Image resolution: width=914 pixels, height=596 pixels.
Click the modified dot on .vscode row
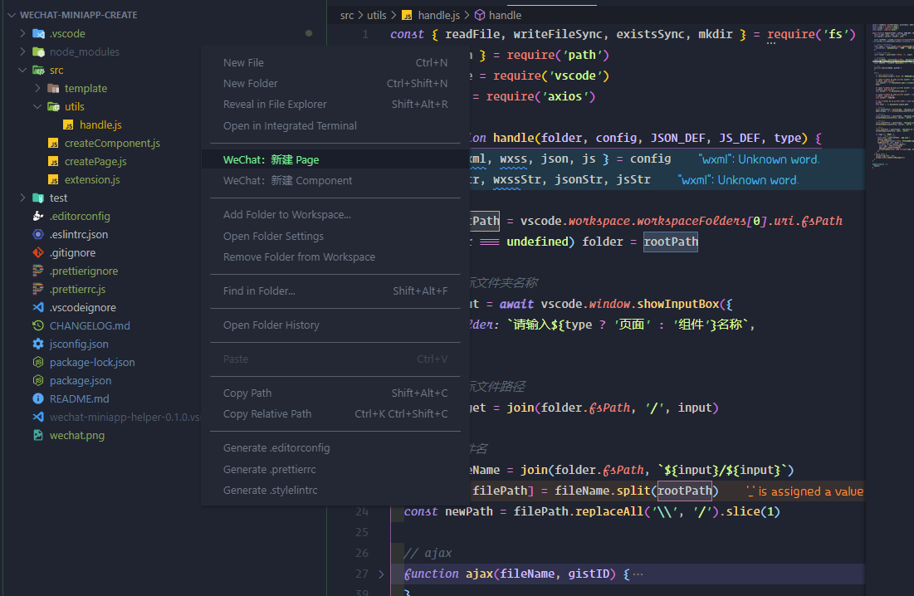[x=309, y=34]
